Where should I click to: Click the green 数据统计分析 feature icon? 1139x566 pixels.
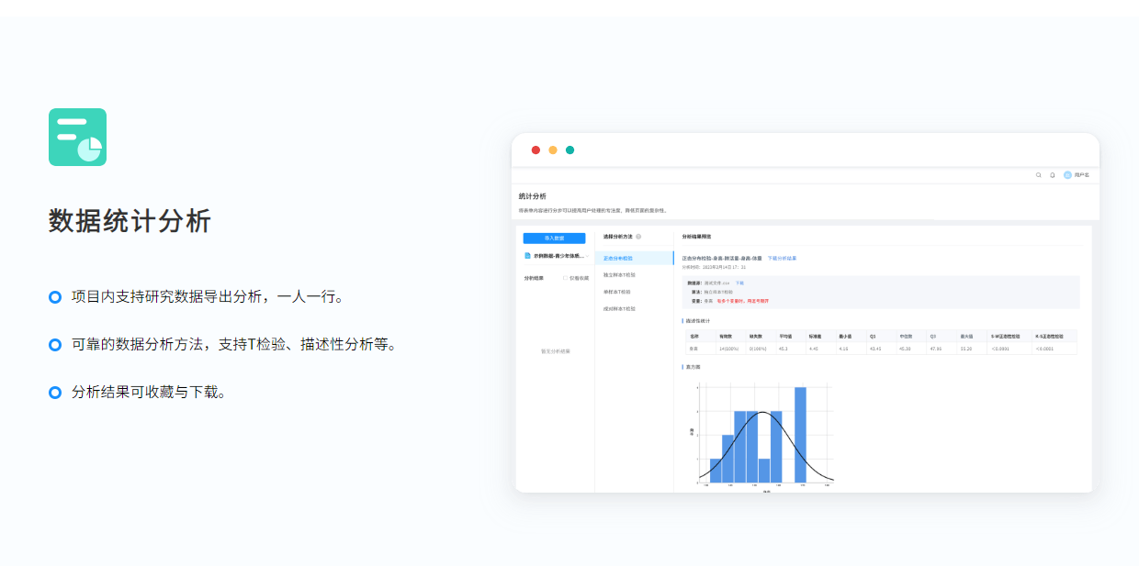[x=77, y=138]
